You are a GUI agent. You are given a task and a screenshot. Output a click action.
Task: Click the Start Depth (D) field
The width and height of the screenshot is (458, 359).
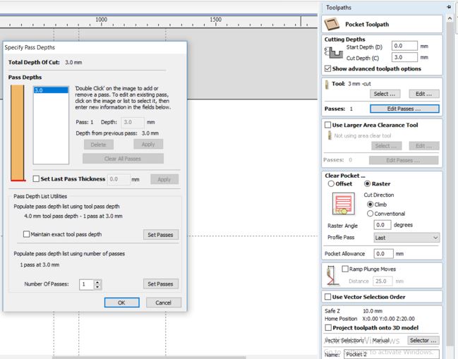[x=404, y=46]
